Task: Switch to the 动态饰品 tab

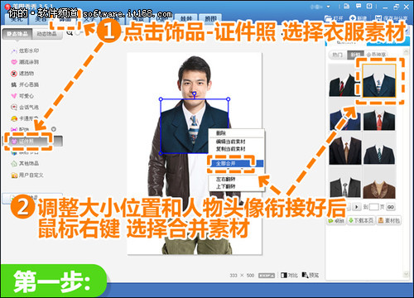Action: pyautogui.click(x=46, y=34)
